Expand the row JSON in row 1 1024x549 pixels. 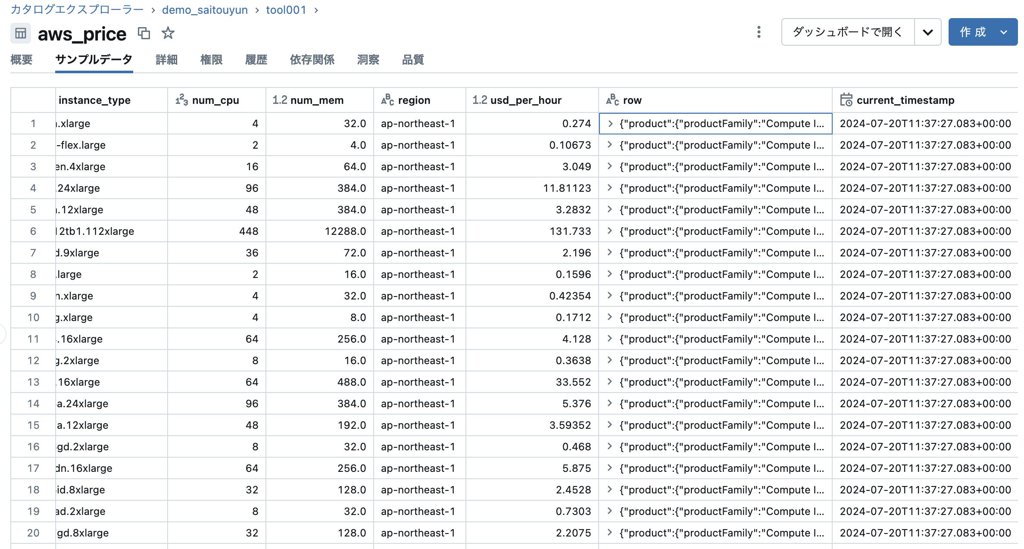(610, 124)
